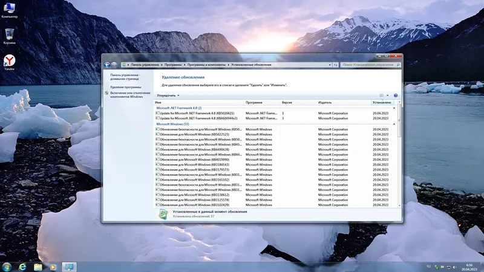This screenshot has height=272, width=484.
Task: Switch input language via RU indicator
Action: pos(429,267)
